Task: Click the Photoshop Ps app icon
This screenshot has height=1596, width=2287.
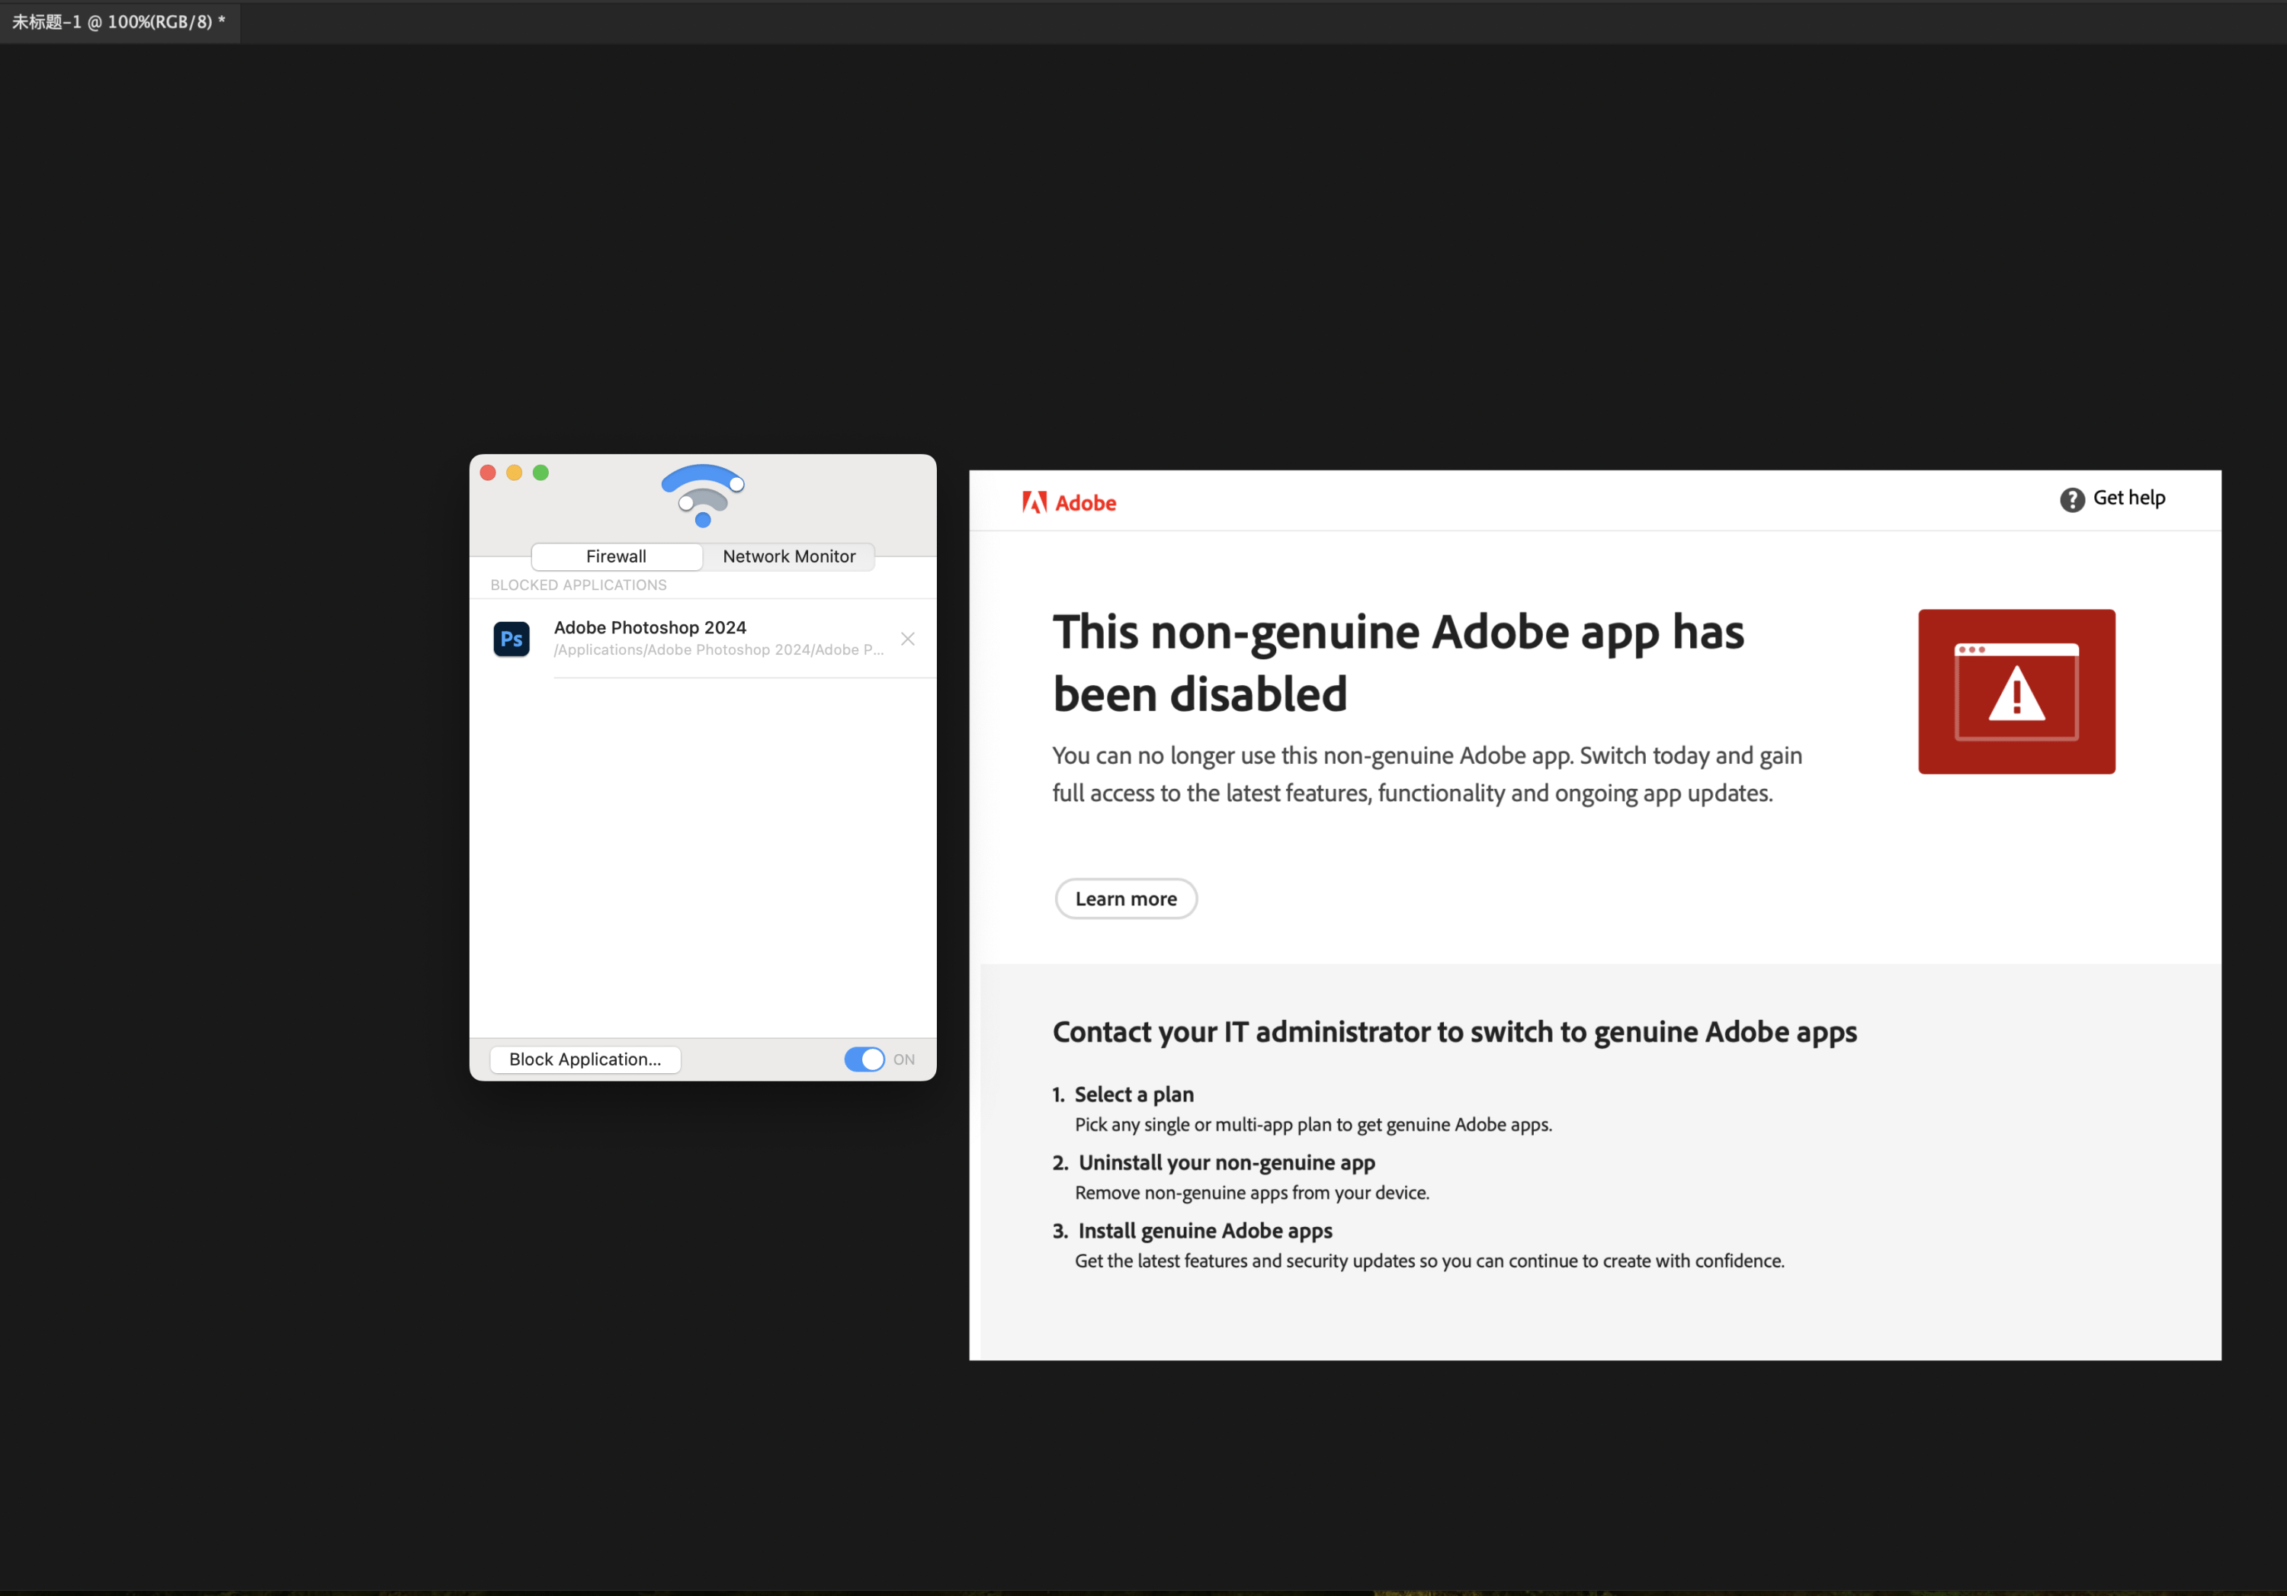Action: coord(511,638)
